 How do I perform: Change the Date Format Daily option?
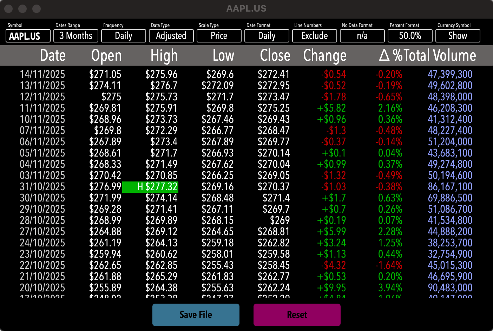(x=267, y=36)
